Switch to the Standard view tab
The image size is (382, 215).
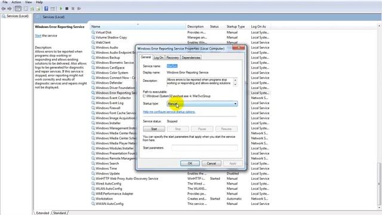(x=60, y=213)
